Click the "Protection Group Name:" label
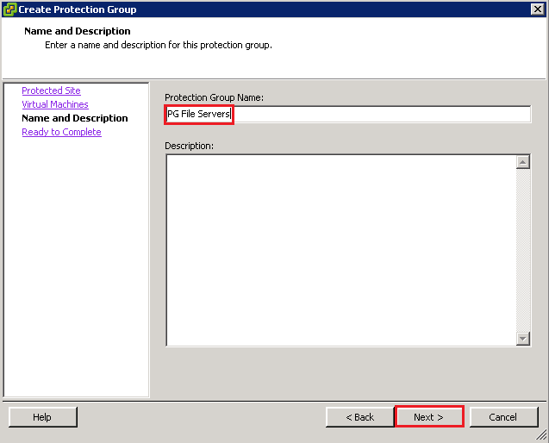This screenshot has width=549, height=443. coord(214,97)
